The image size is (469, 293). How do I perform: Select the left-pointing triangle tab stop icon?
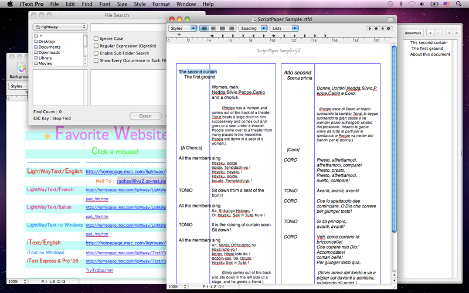[x=382, y=28]
